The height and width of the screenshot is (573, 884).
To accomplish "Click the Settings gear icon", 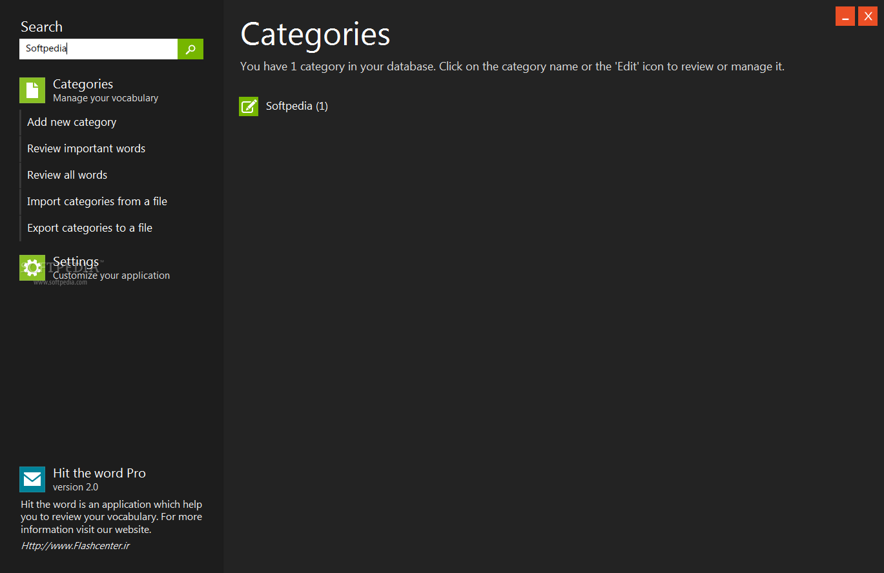I will coord(32,268).
